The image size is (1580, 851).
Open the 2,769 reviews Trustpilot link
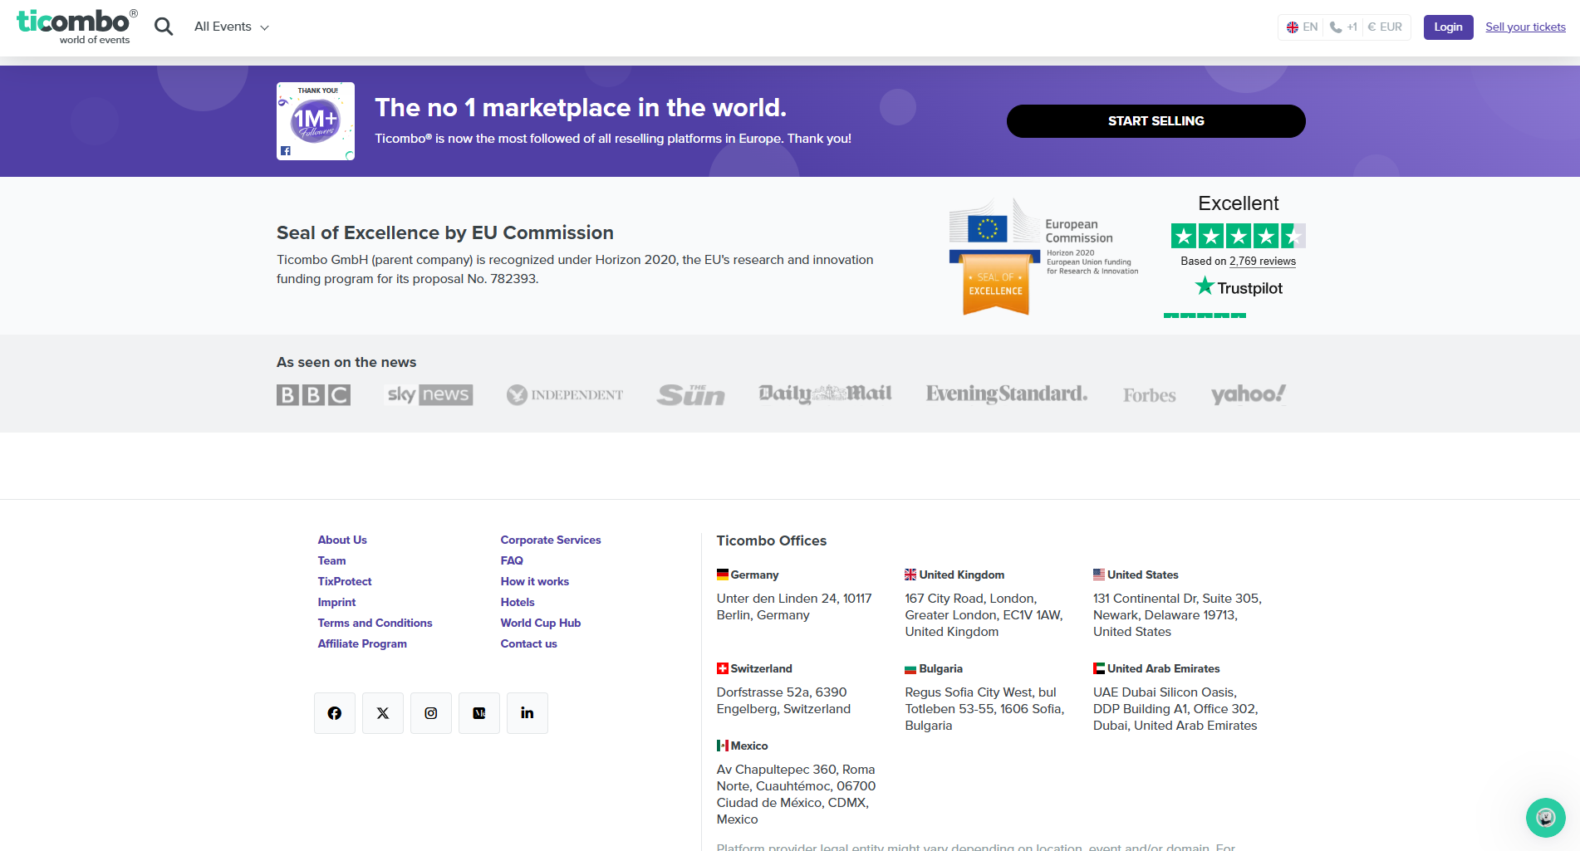1262,261
